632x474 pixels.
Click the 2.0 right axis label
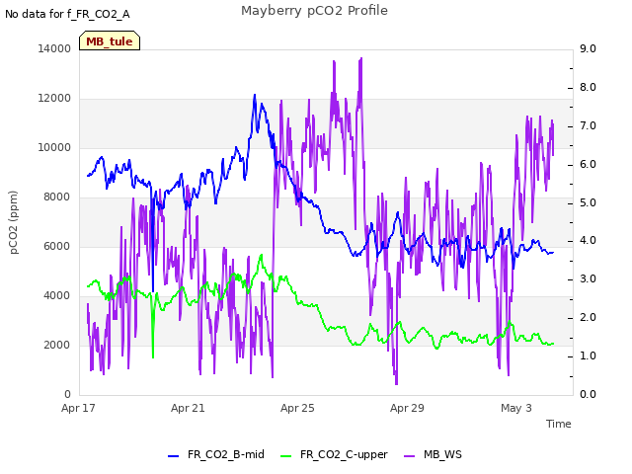coord(588,318)
